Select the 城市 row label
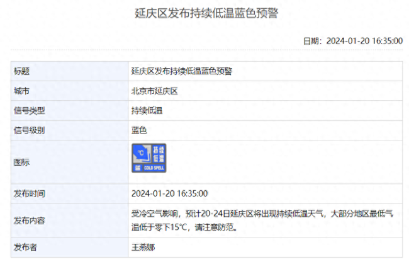The image size is (409, 269). coord(22,91)
